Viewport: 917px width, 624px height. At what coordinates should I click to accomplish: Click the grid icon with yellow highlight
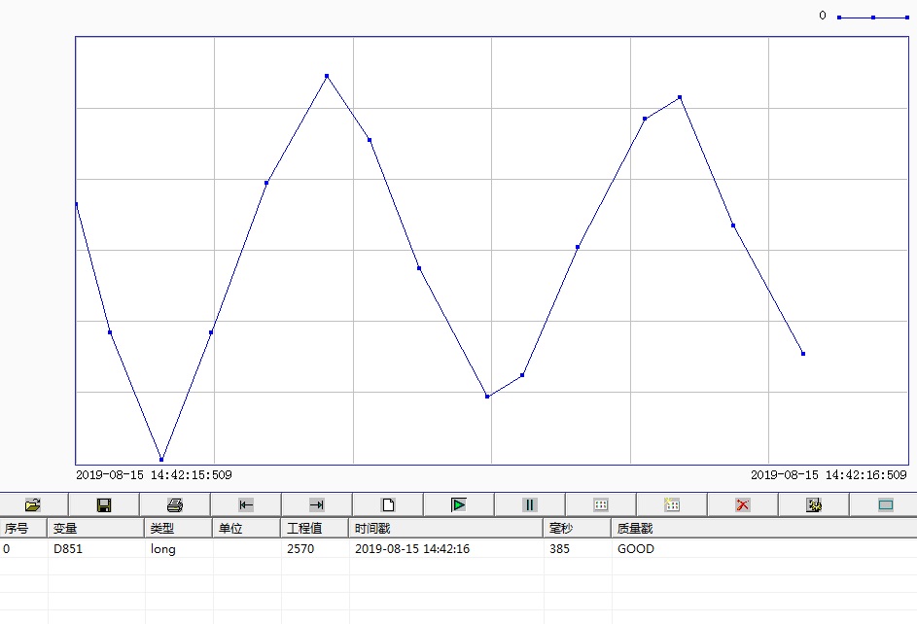click(x=672, y=504)
